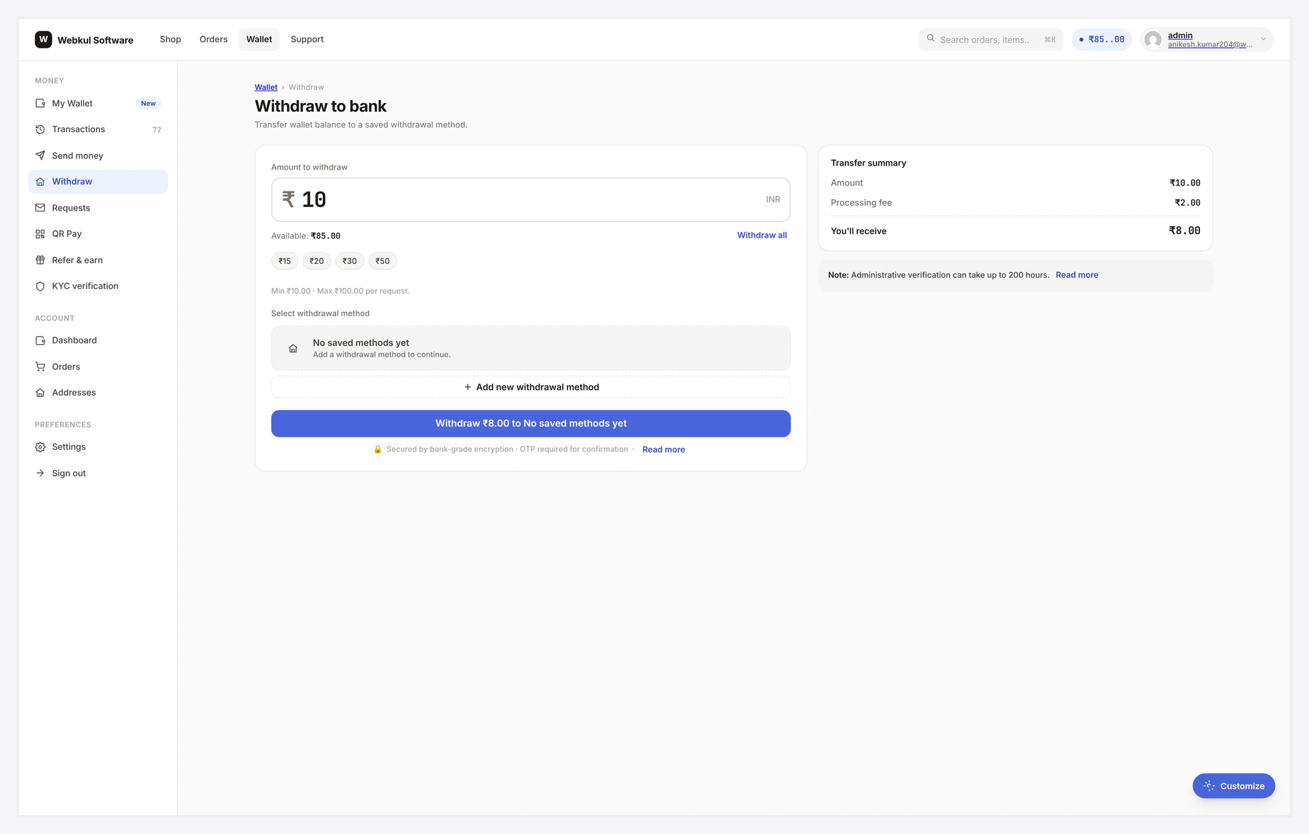This screenshot has width=1309, height=834.
Task: Select the No saved methods yet card
Action: tap(531, 348)
